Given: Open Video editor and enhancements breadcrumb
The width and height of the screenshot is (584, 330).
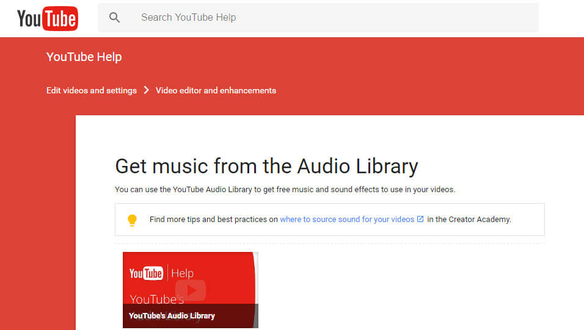Looking at the screenshot, I should (216, 90).
